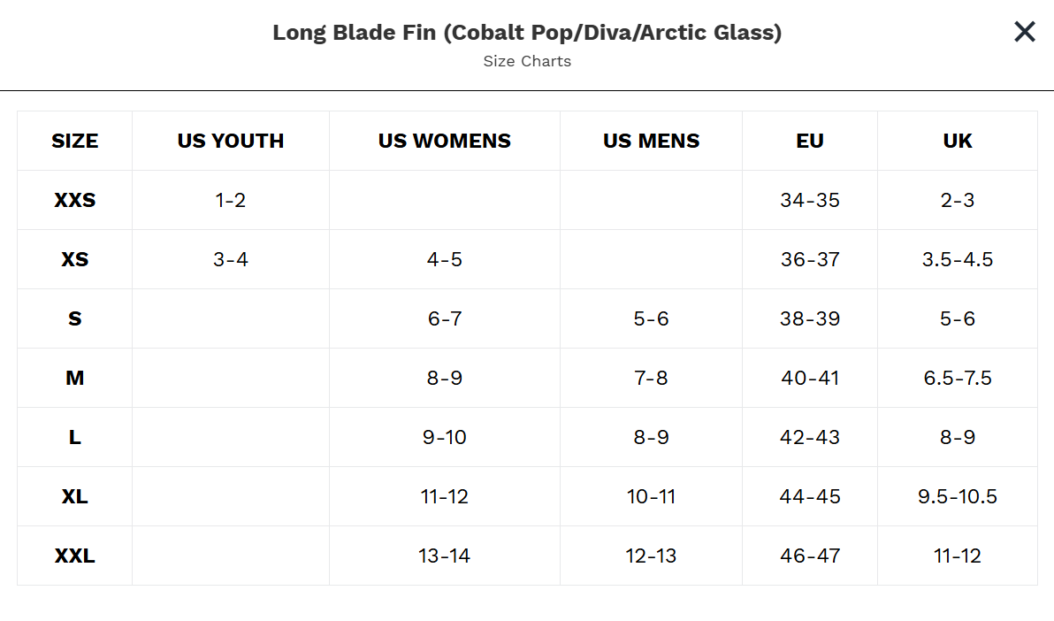Click the UK 6.5-7.5 cell
Viewport: 1054px width, 621px height.
pos(958,378)
